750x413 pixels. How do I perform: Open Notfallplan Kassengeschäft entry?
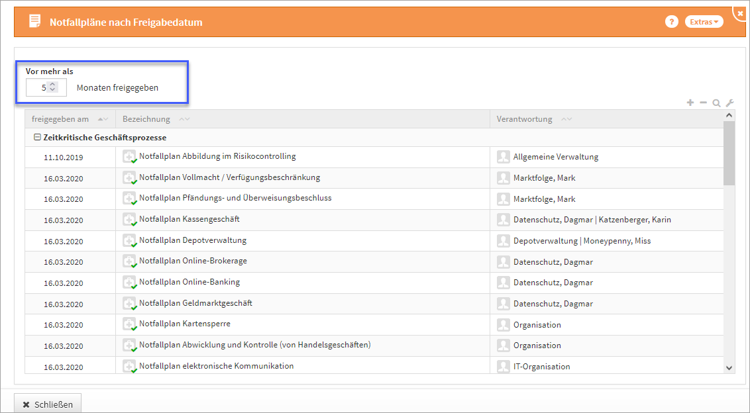pos(189,219)
